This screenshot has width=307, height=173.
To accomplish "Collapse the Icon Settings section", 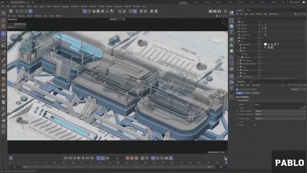I will (238, 100).
